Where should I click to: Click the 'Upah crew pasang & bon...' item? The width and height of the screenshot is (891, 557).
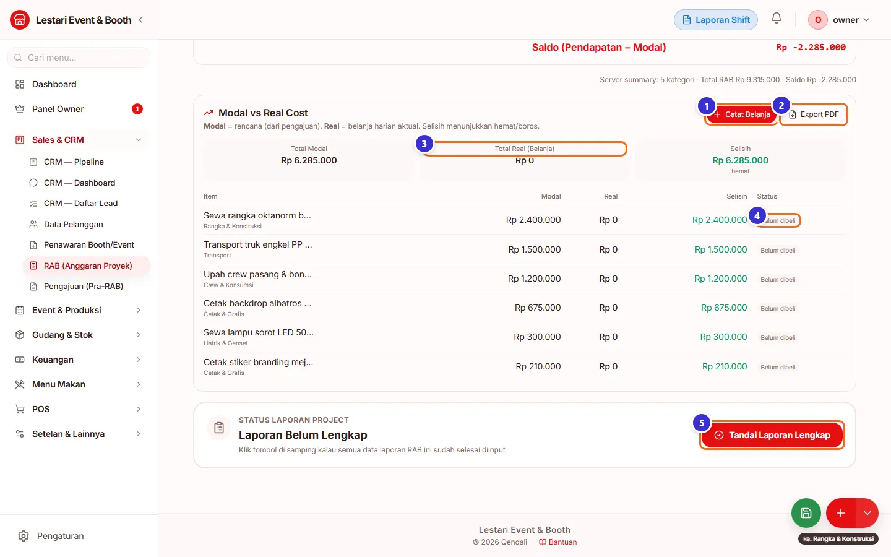[x=257, y=274]
